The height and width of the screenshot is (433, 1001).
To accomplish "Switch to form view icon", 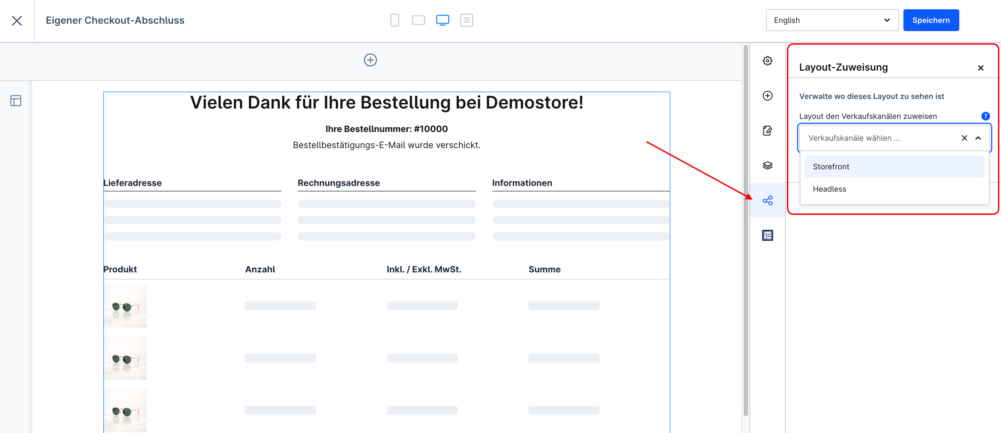I will point(466,20).
